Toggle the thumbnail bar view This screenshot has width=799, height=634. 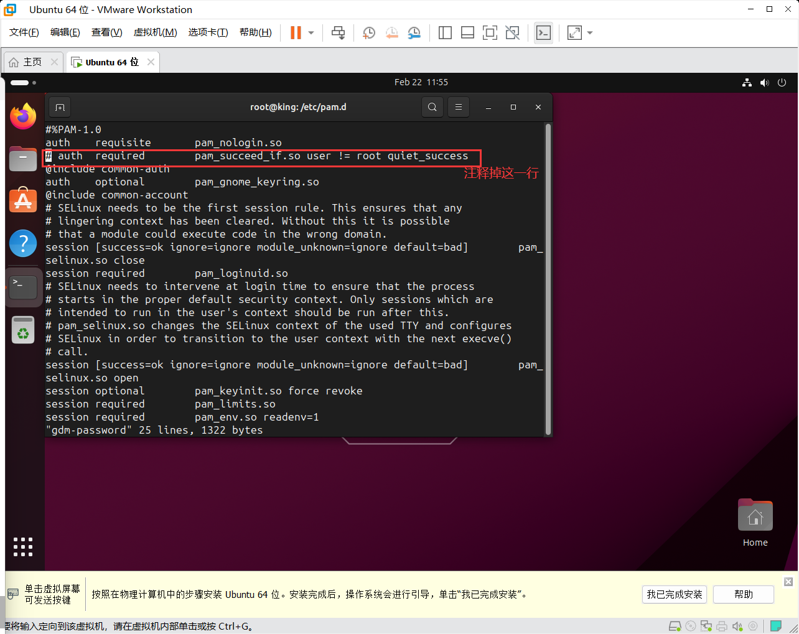coord(467,33)
